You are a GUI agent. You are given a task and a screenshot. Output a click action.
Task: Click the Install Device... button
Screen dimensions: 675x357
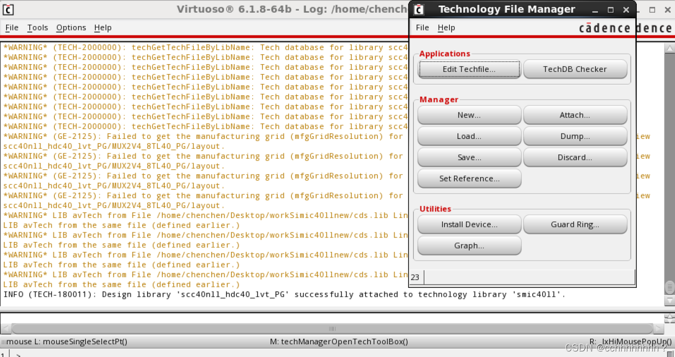(469, 225)
